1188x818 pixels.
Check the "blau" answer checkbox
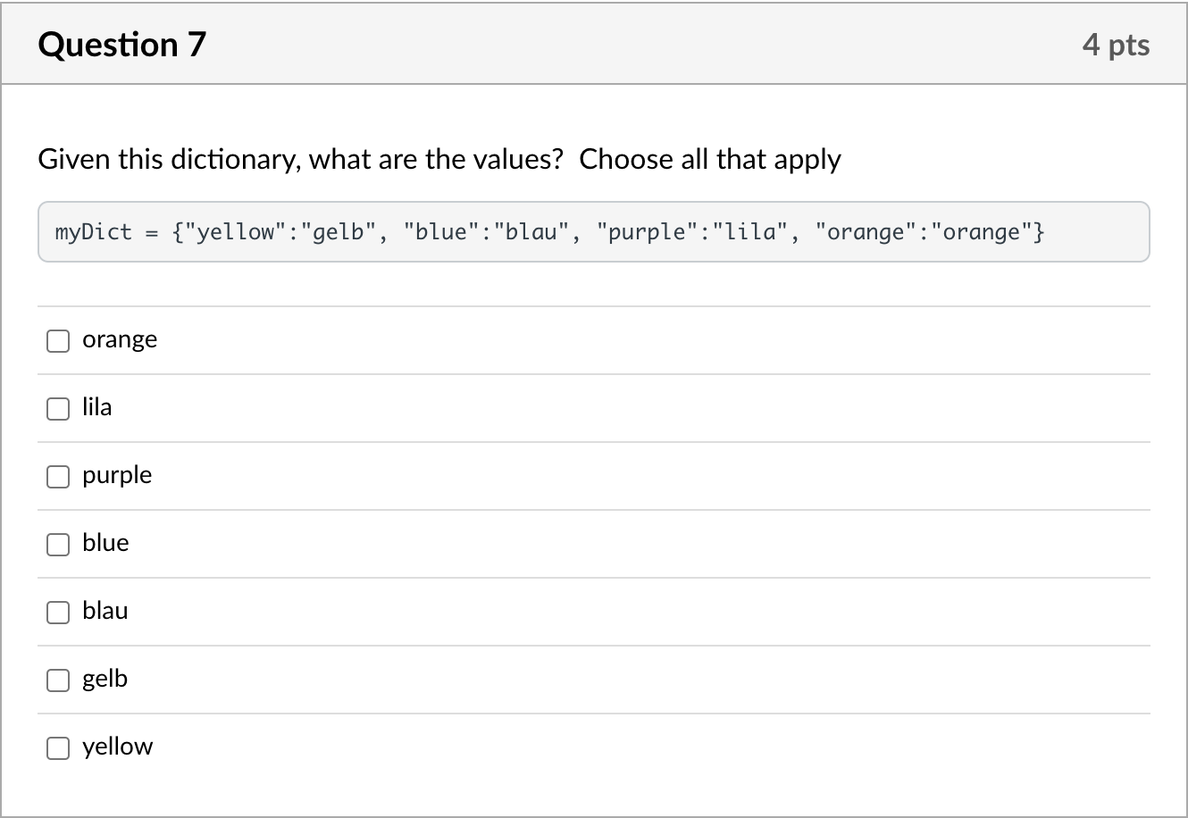click(x=57, y=612)
